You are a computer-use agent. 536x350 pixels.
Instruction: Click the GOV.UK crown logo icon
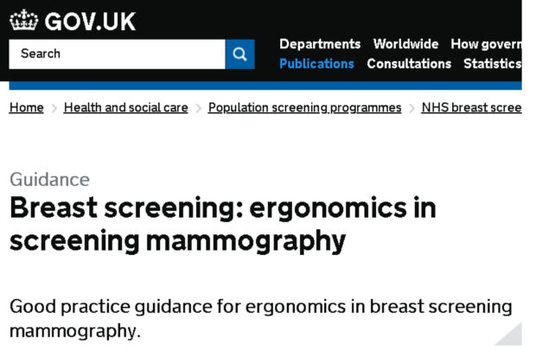point(23,21)
